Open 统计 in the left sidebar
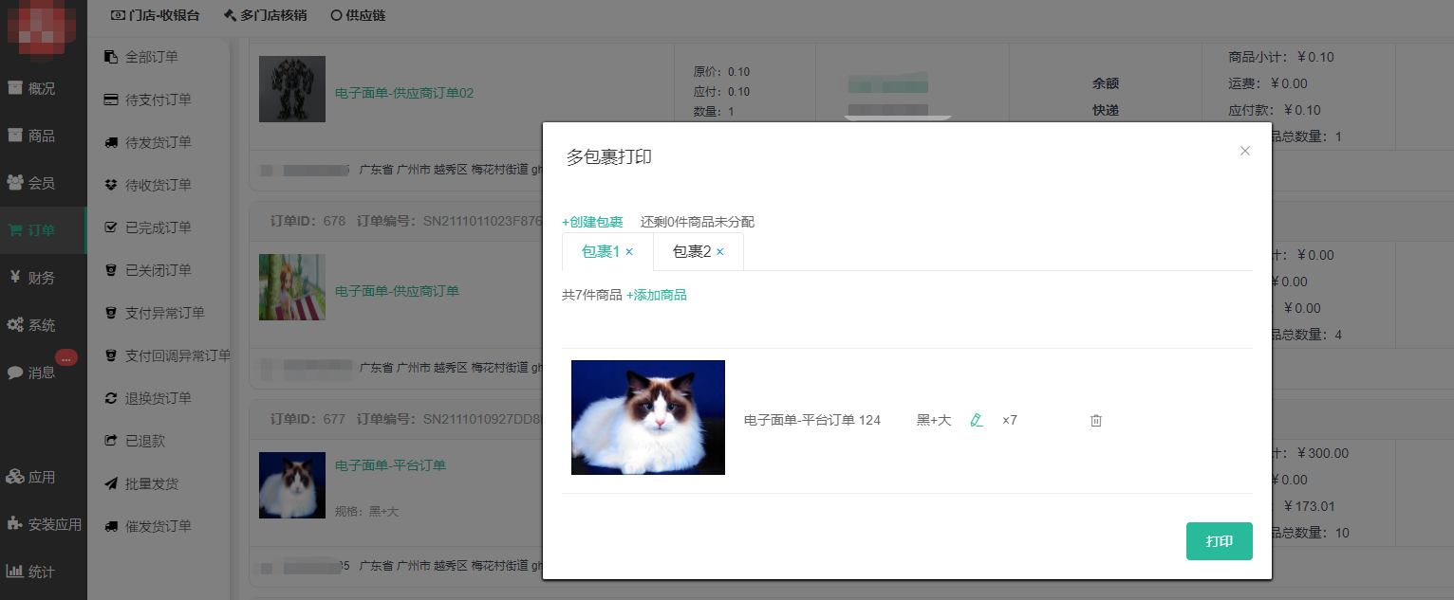Image resolution: width=1454 pixels, height=600 pixels. [43, 572]
